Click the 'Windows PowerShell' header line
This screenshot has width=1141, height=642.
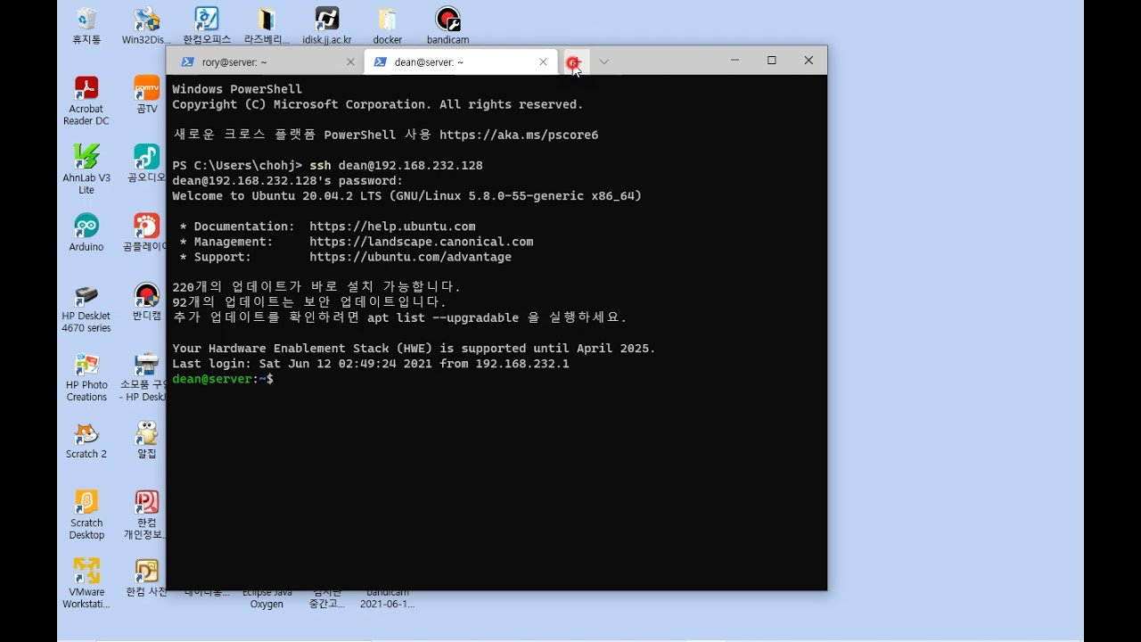pyautogui.click(x=237, y=89)
